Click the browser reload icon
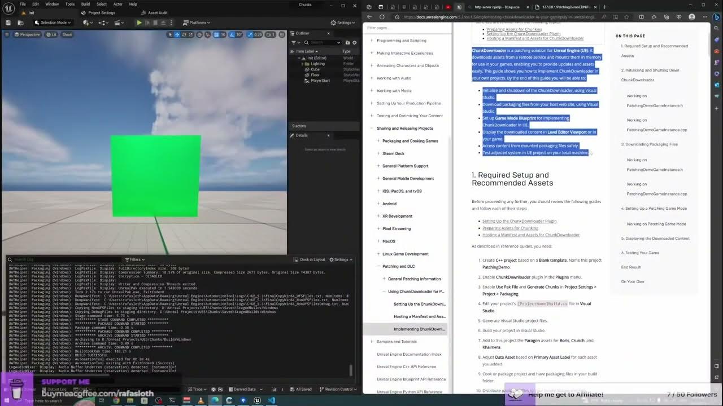Image resolution: width=723 pixels, height=406 pixels. coord(382,17)
